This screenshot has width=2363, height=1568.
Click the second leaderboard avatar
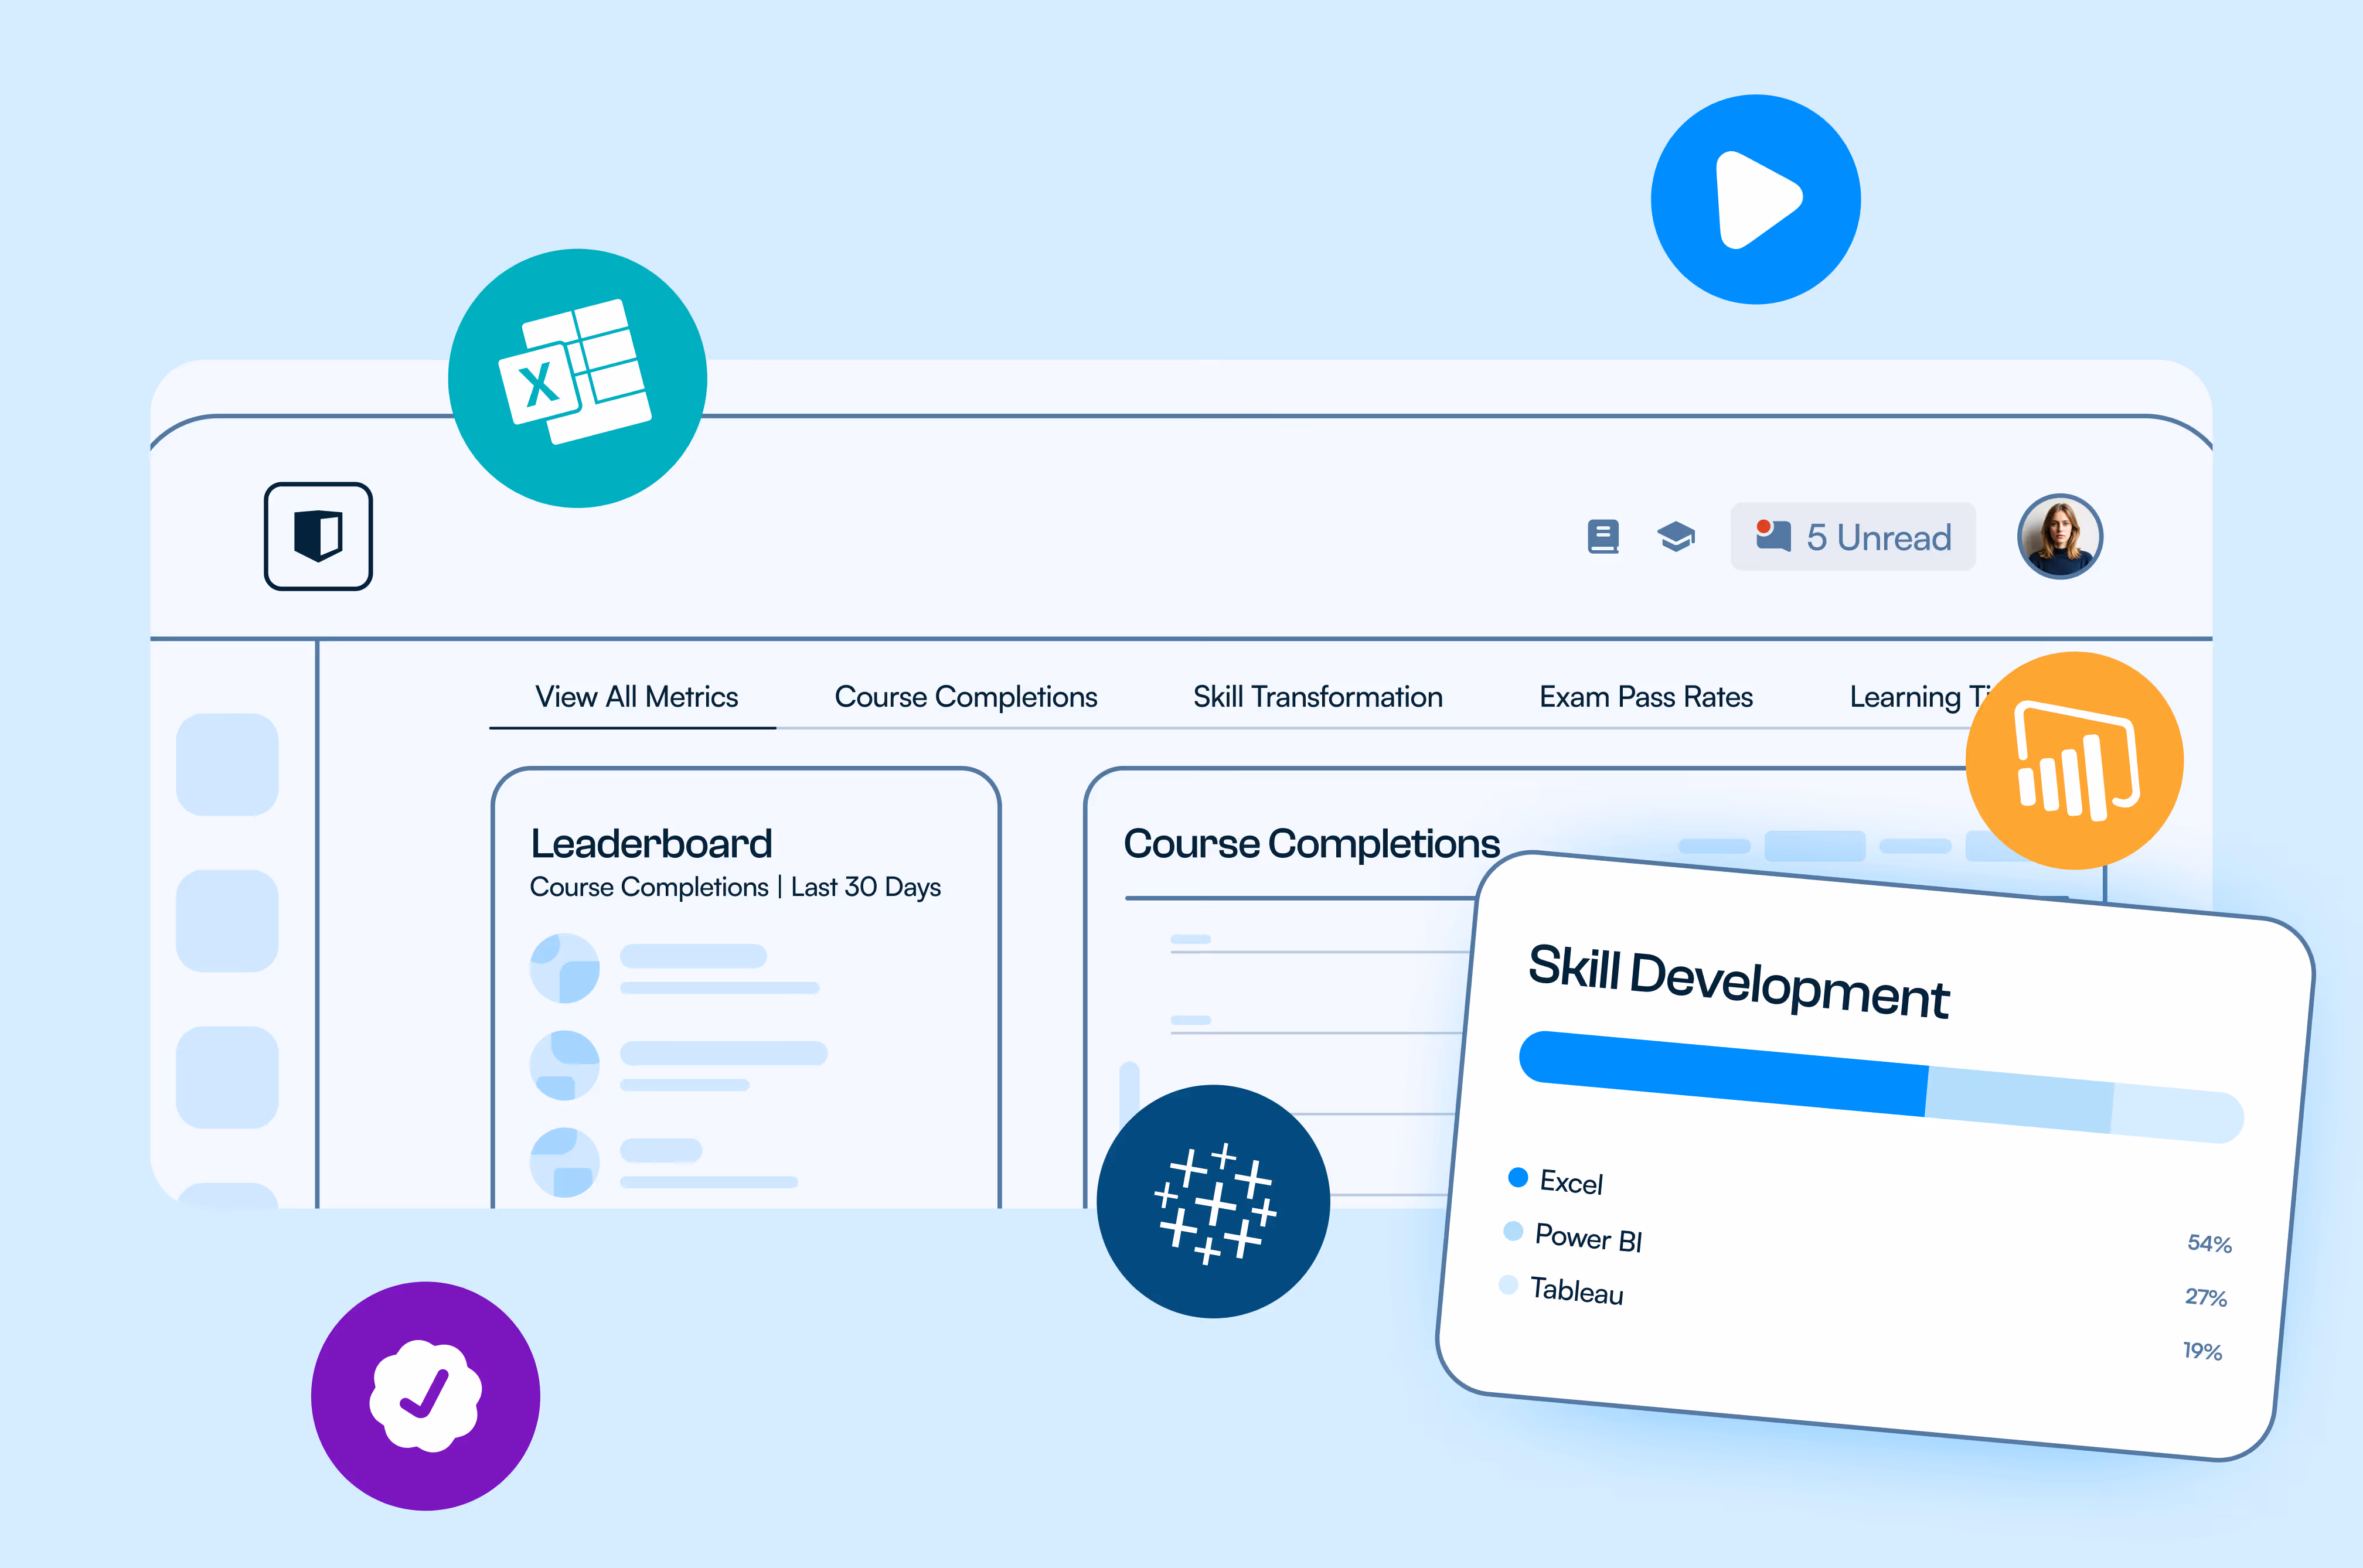click(x=564, y=1065)
